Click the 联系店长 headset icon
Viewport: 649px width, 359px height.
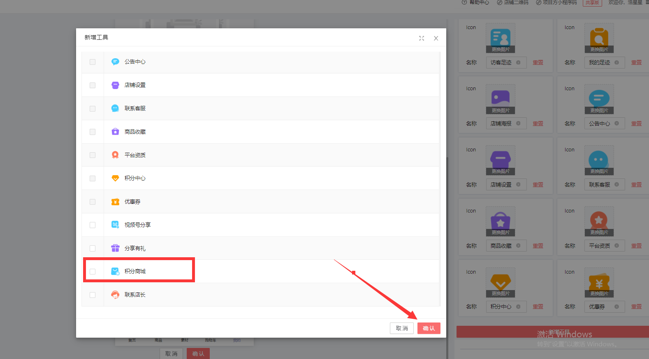(115, 295)
